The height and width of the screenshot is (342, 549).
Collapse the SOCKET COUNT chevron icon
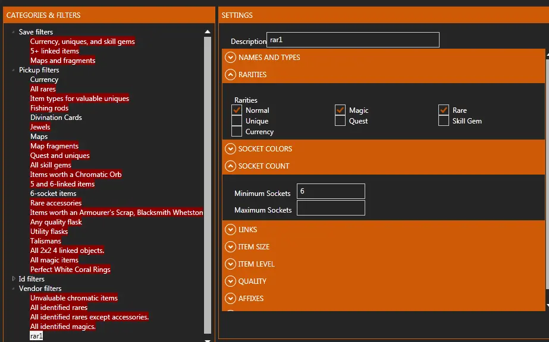pyautogui.click(x=230, y=166)
